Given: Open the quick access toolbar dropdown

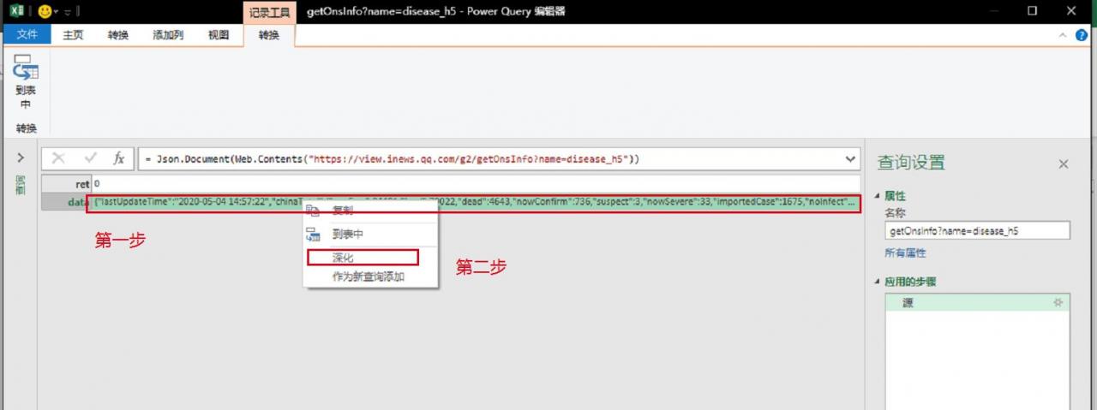Looking at the screenshot, I should tap(67, 12).
